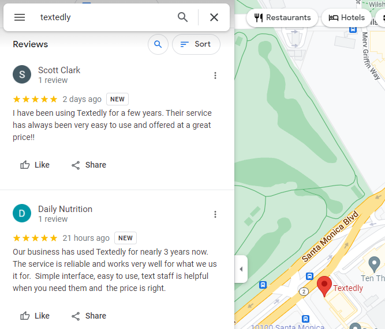This screenshot has width=385, height=329.
Task: Click the gray Ten Th place marker
Action: coord(374,264)
